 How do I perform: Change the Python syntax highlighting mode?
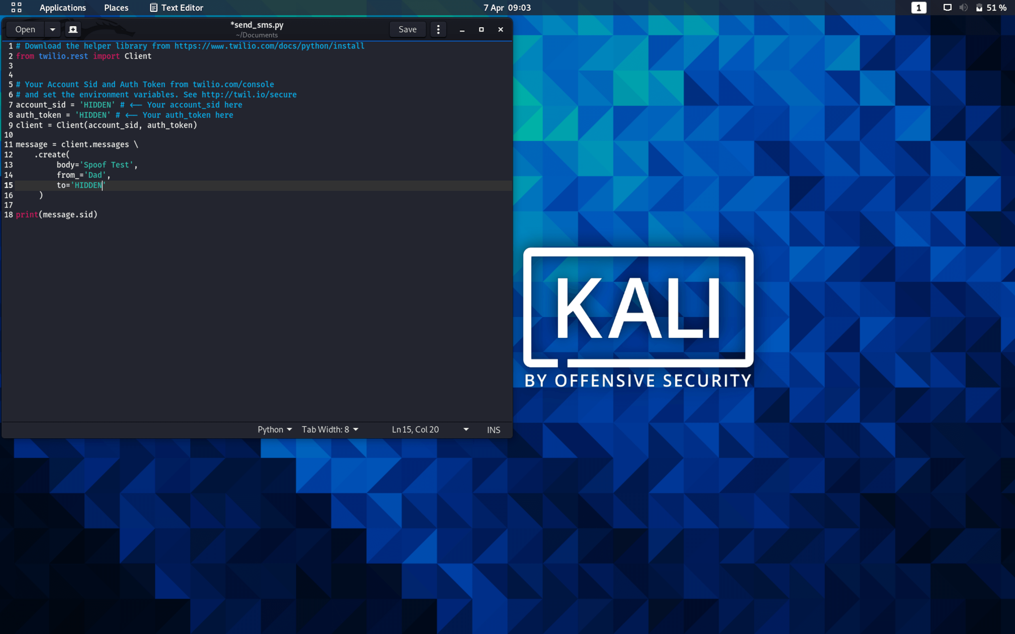pos(275,429)
